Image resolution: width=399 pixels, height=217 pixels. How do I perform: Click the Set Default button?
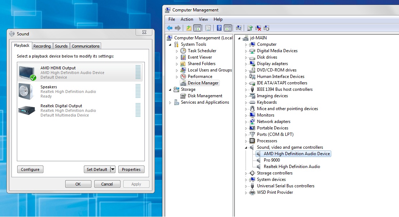(97, 169)
